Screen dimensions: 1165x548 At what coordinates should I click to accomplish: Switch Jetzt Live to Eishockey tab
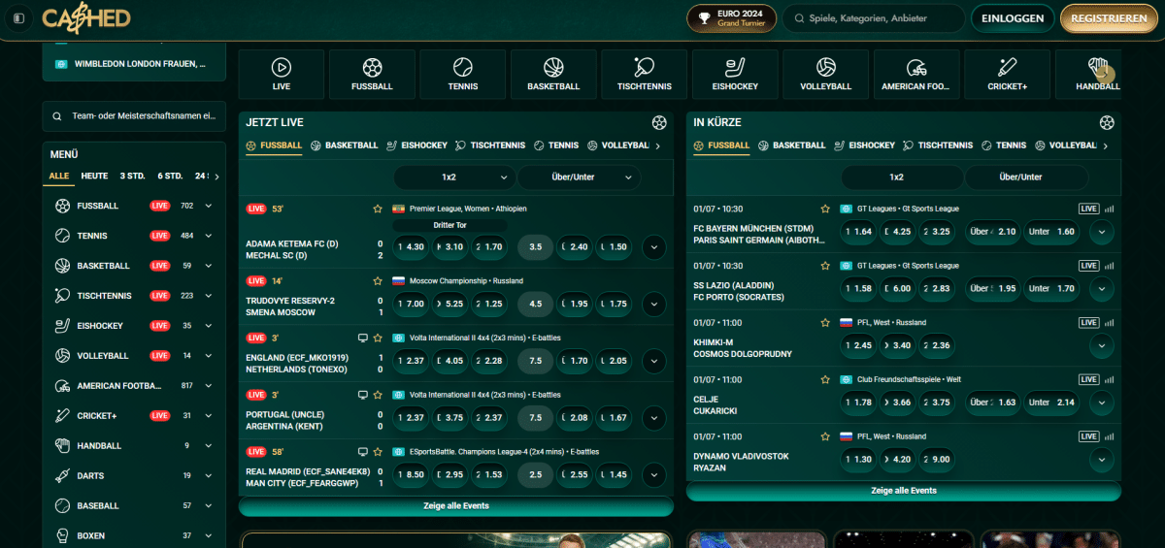tap(417, 145)
